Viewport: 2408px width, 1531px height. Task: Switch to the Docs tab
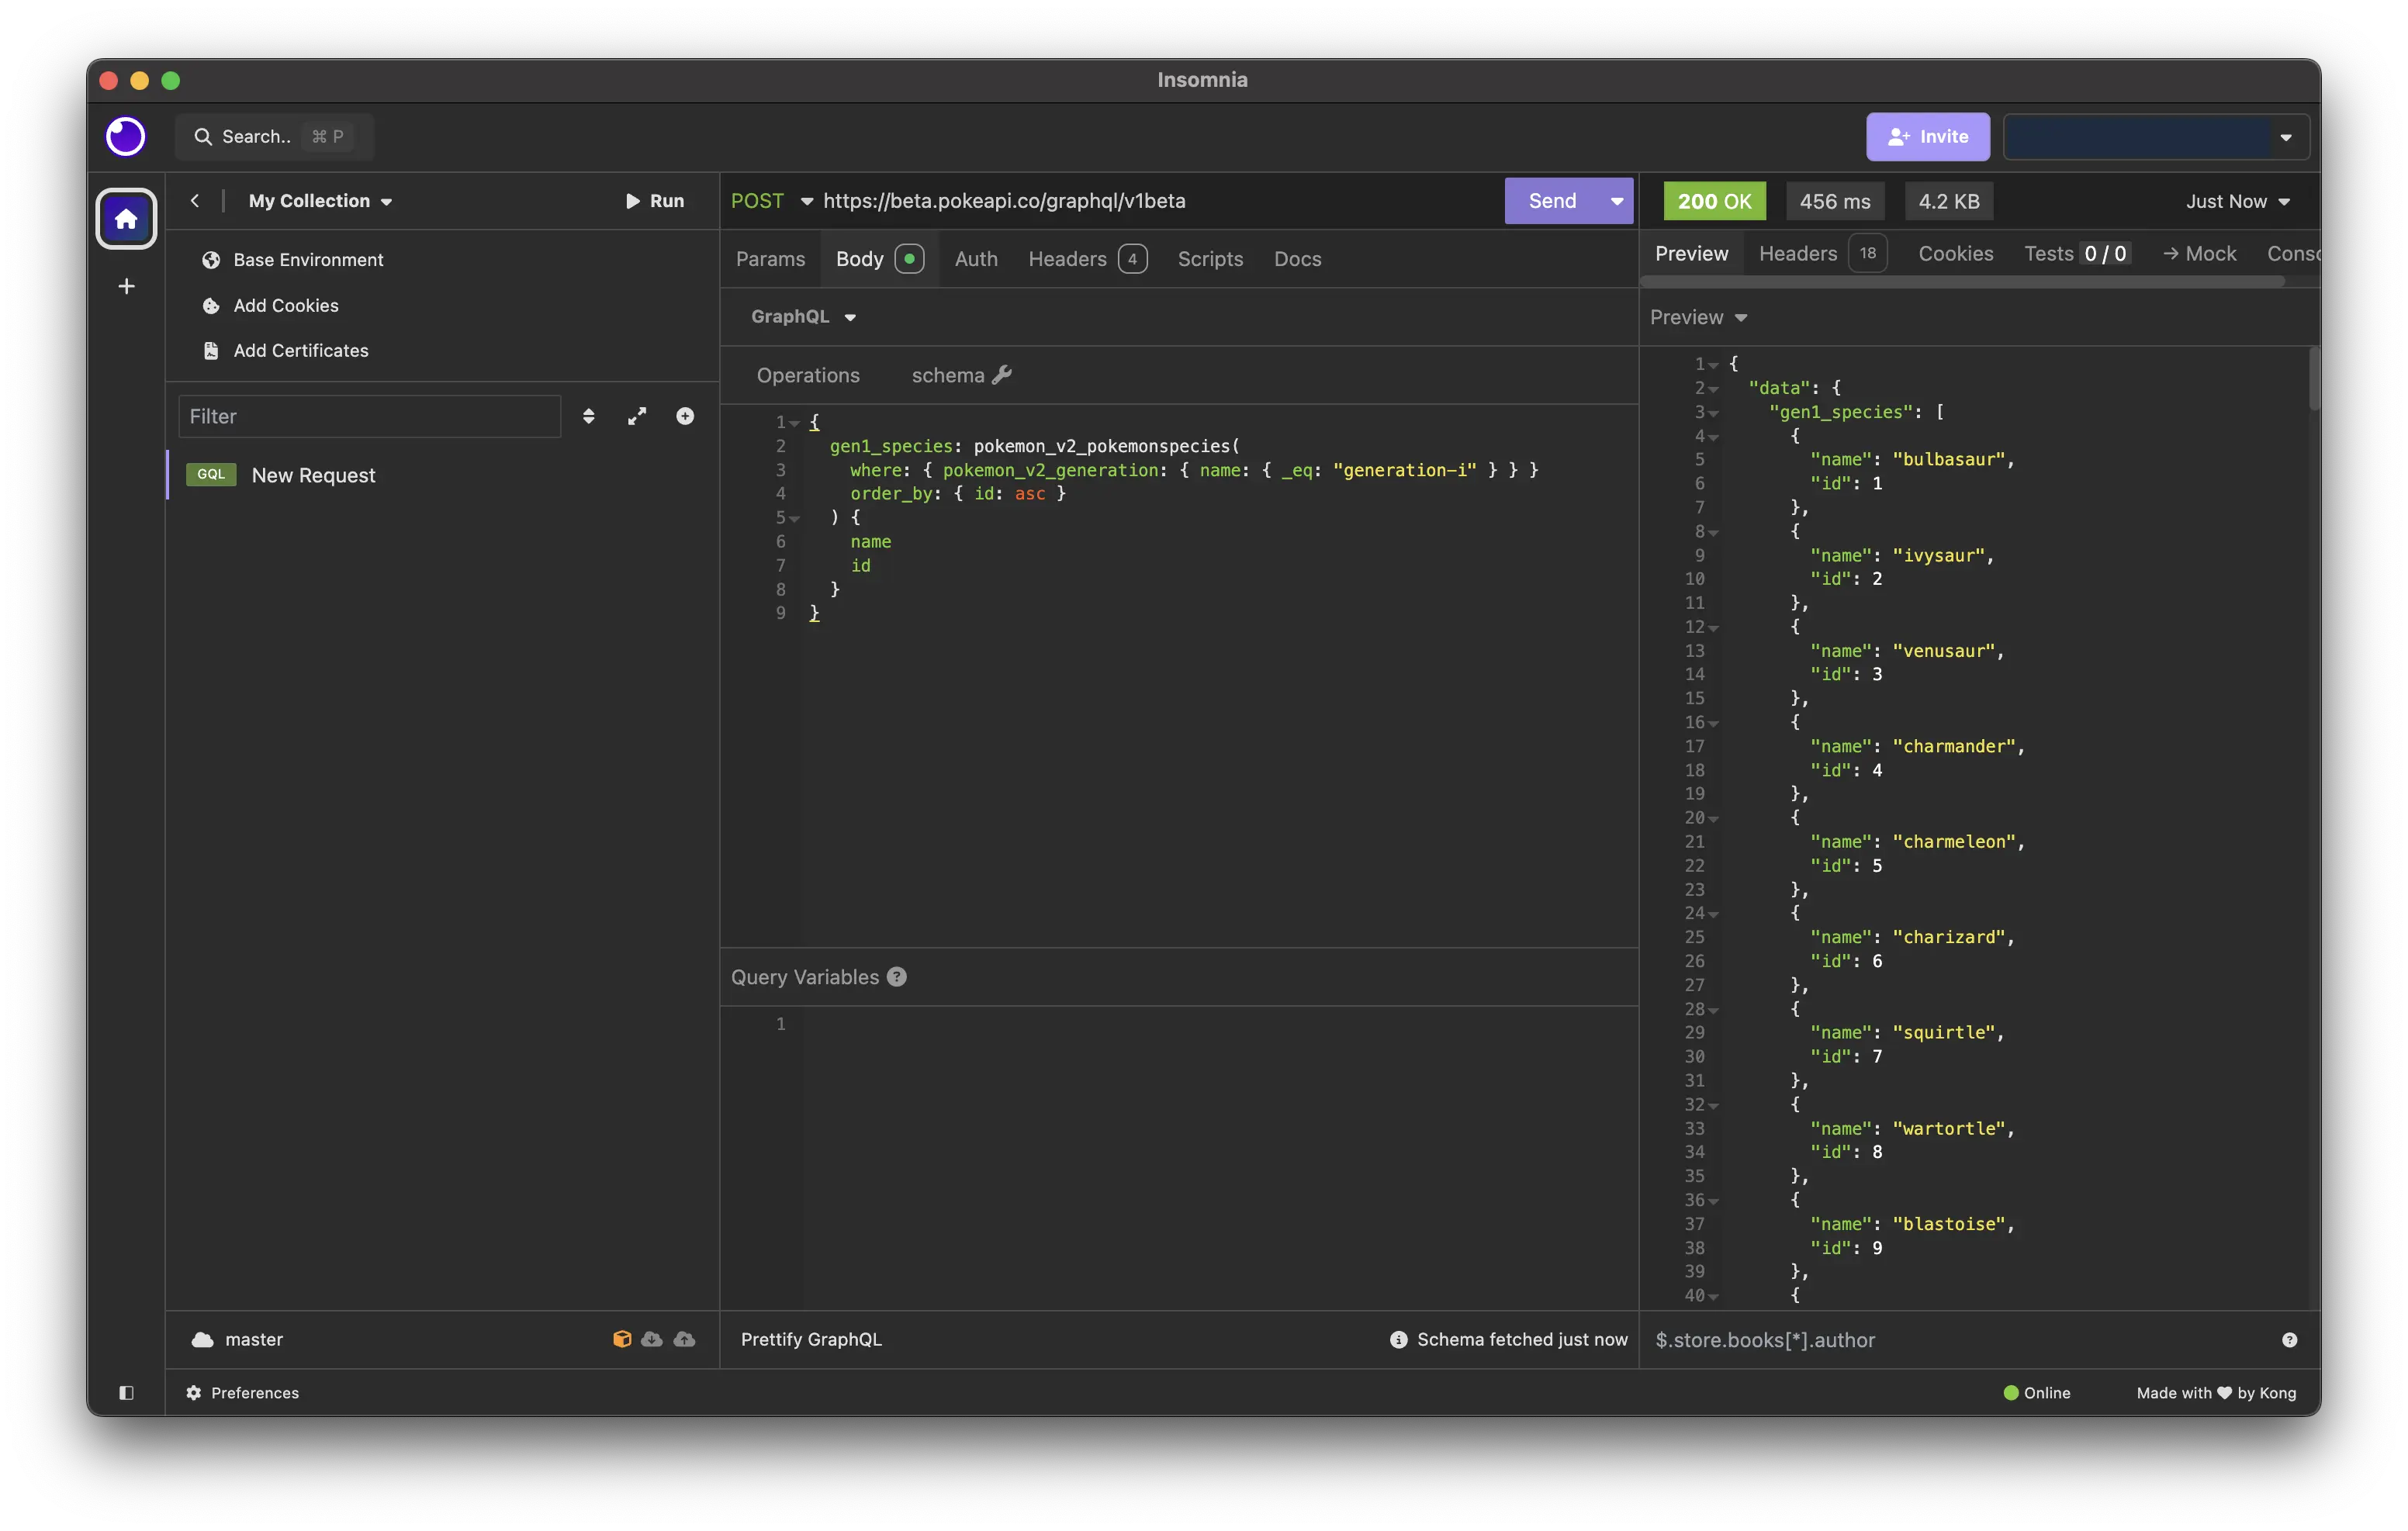(1297, 259)
